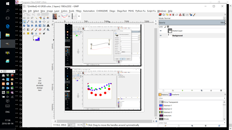232x130 pixels.
Task: Refresh gradients with the reload icon
Action: click(x=219, y=126)
